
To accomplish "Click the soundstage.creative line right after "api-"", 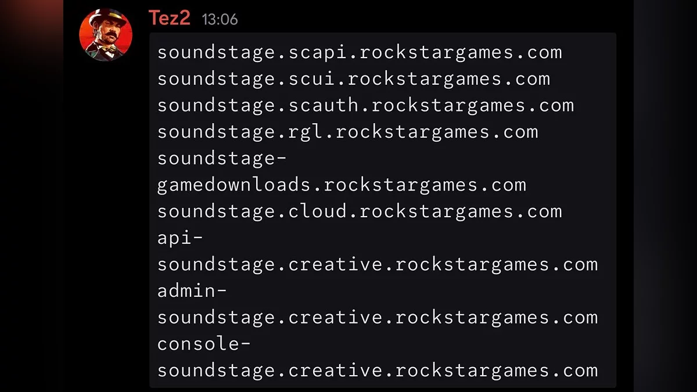I will (378, 265).
